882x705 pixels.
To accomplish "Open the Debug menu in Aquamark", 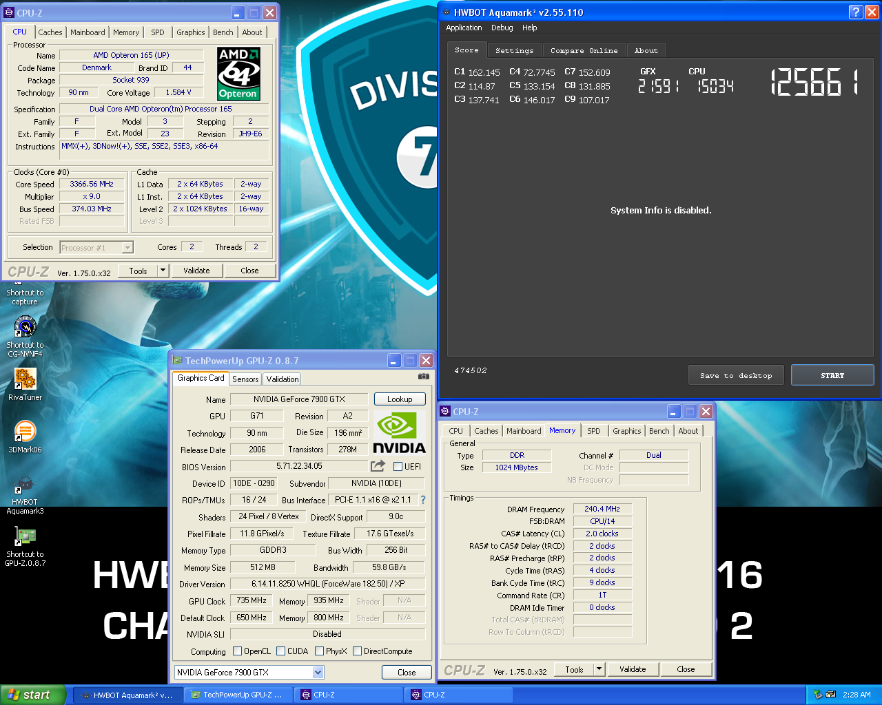I will [502, 28].
